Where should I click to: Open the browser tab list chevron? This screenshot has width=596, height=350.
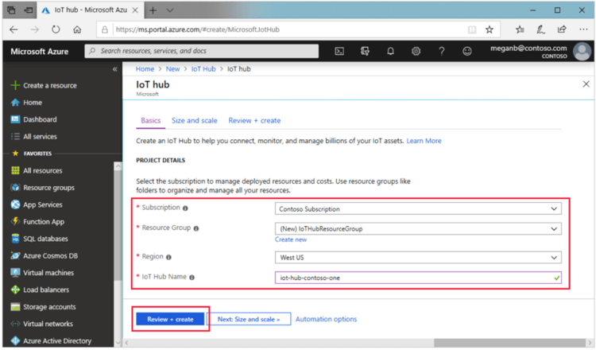pos(170,10)
